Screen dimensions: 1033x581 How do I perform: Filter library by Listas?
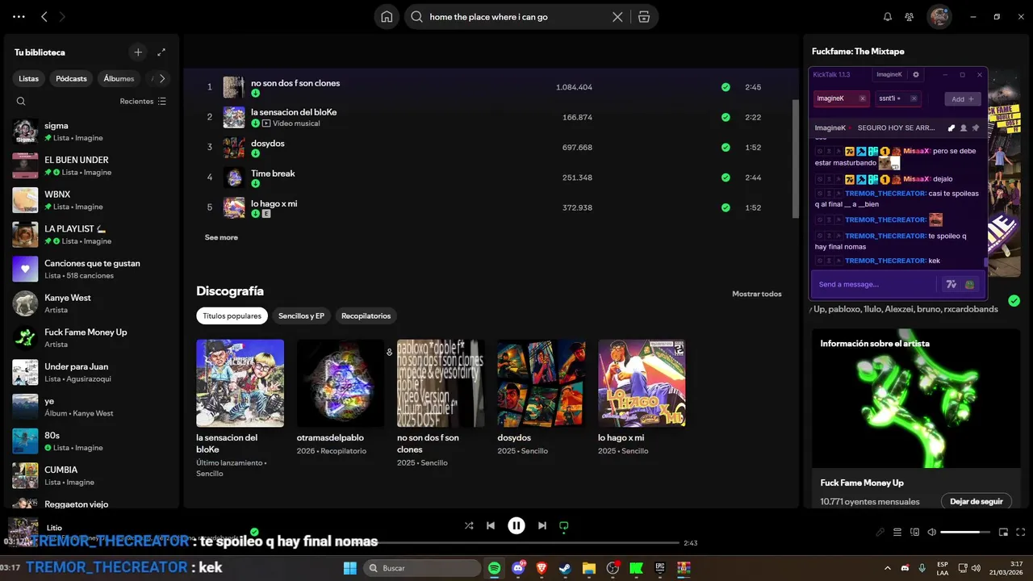point(29,78)
